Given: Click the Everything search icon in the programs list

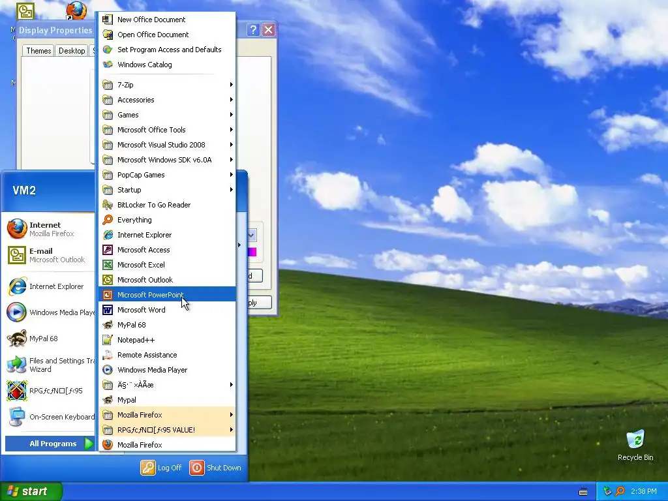Looking at the screenshot, I should click(108, 220).
